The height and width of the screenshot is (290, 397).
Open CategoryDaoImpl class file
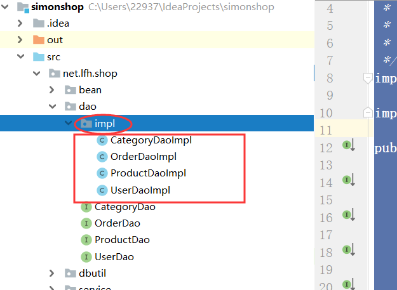[x=151, y=141]
